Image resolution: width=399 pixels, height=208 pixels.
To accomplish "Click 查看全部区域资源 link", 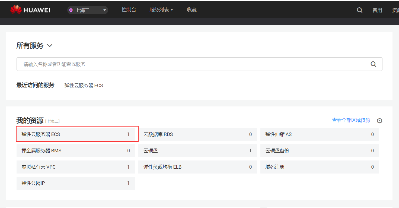I will 351,120.
